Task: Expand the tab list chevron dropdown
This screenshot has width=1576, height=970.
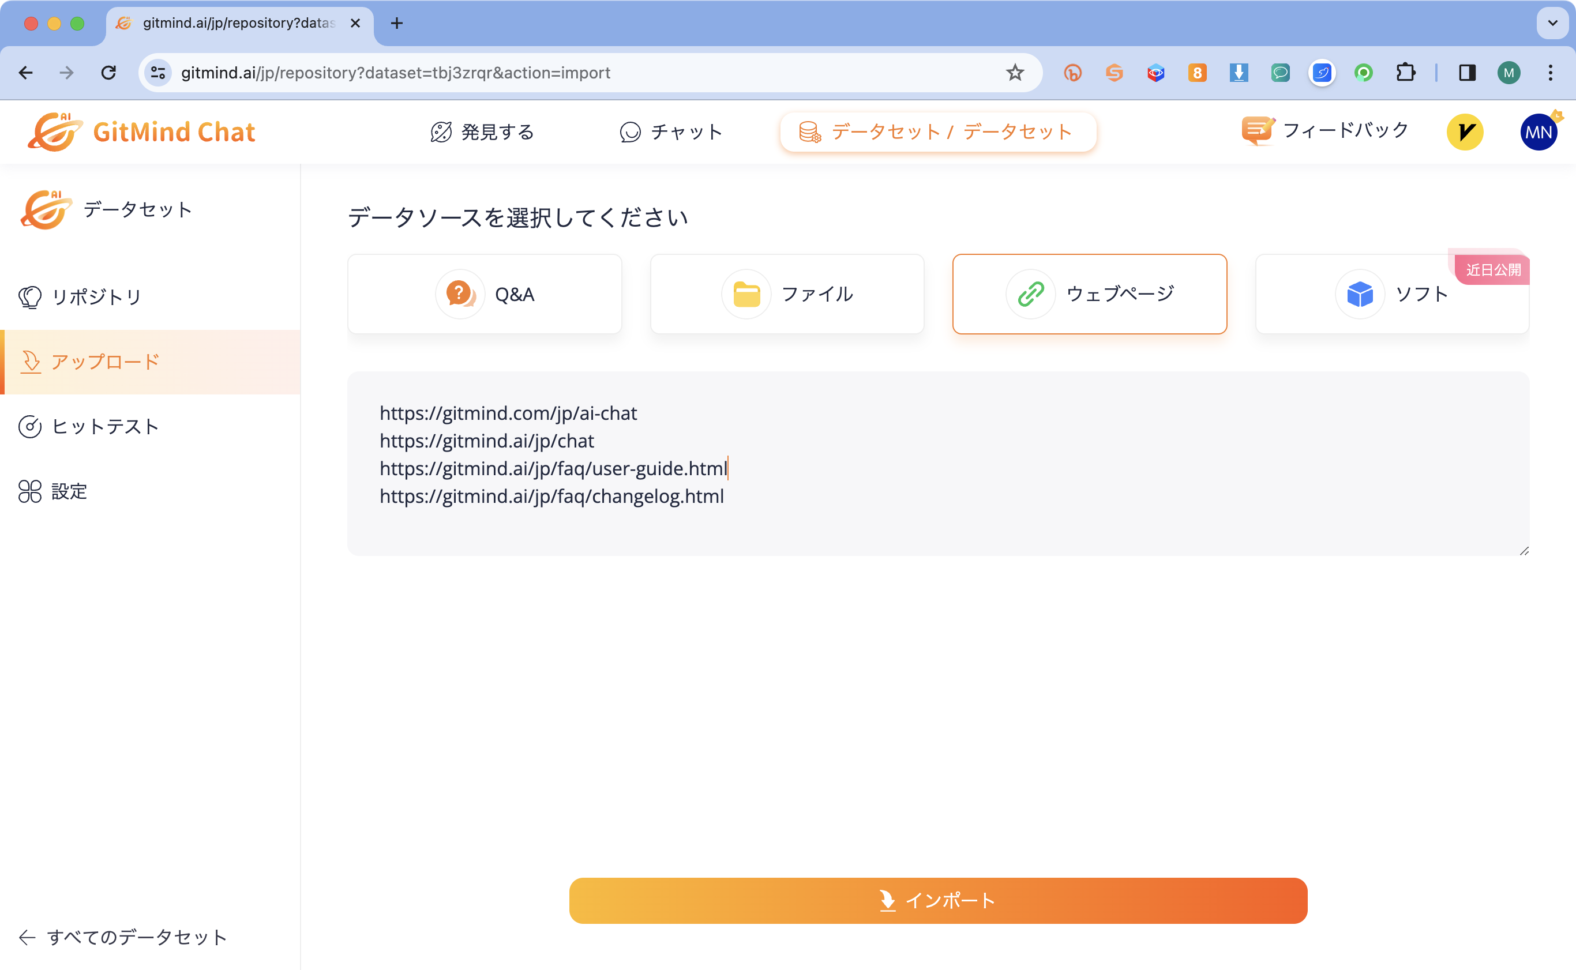Action: click(x=1551, y=23)
